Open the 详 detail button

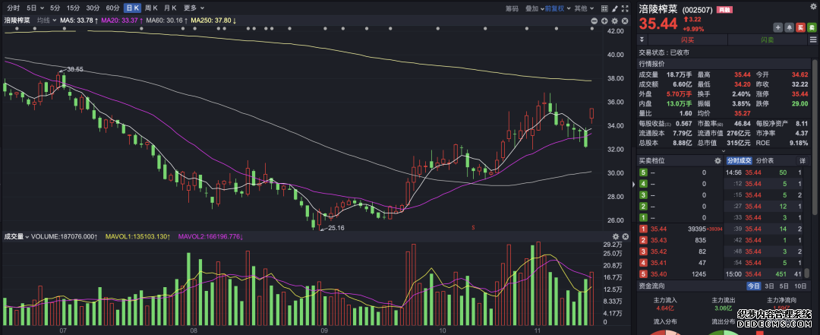point(803,161)
